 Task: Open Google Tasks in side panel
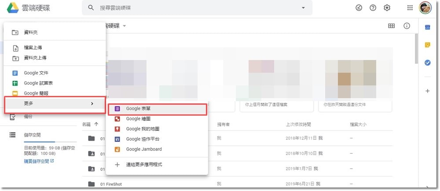pos(427,63)
